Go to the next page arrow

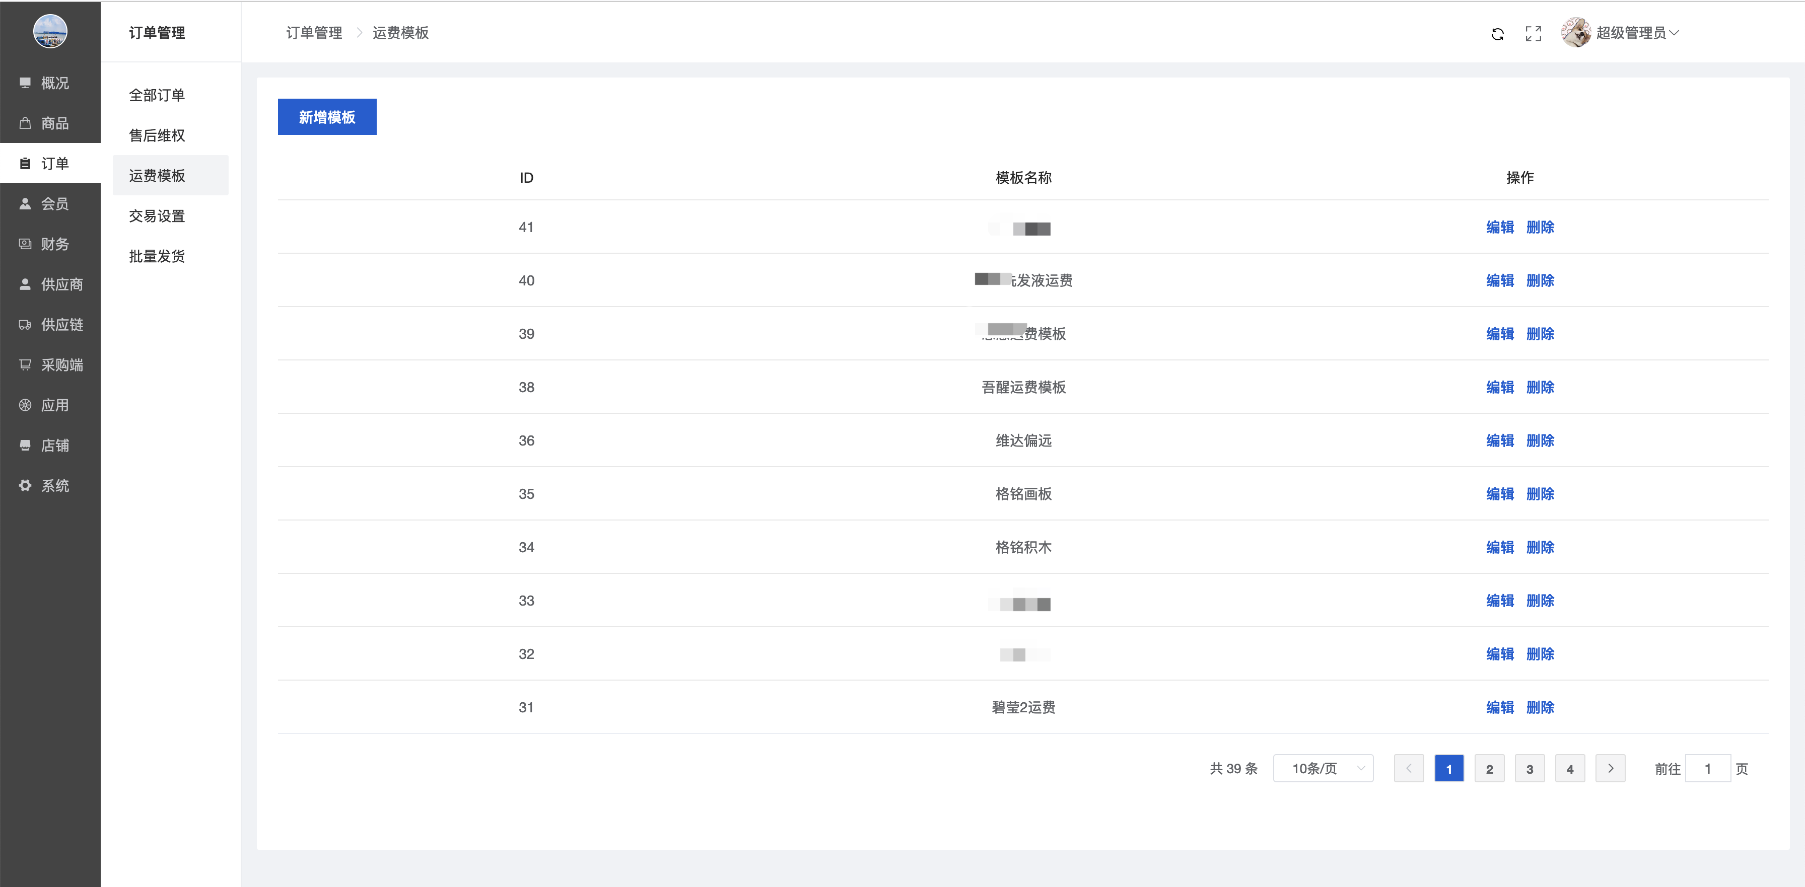1610,769
